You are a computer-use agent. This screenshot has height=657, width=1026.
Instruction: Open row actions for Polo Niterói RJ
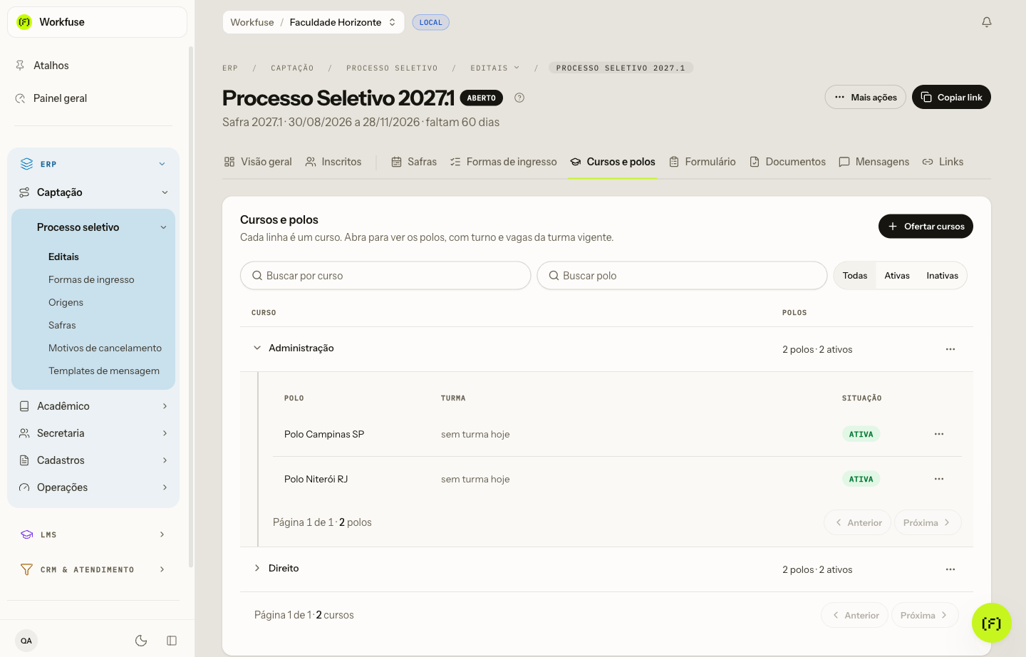tap(939, 479)
